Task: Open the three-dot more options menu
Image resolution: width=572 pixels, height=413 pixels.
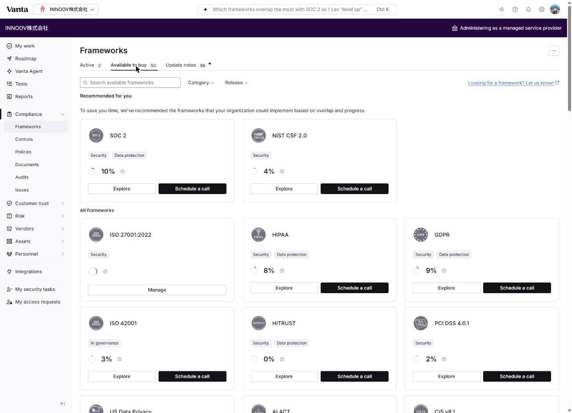Action: tap(553, 51)
